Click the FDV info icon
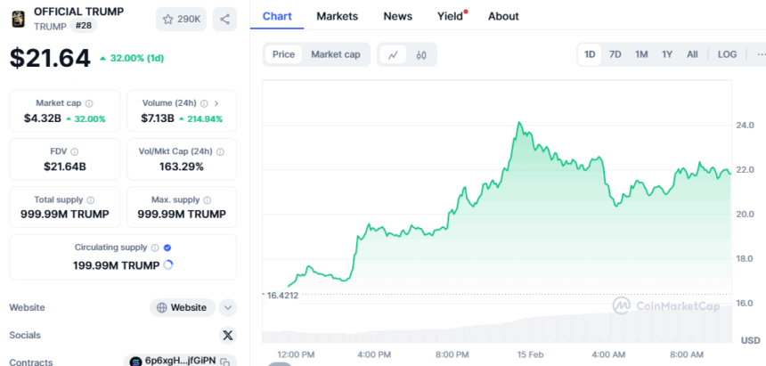 pyautogui.click(x=75, y=151)
